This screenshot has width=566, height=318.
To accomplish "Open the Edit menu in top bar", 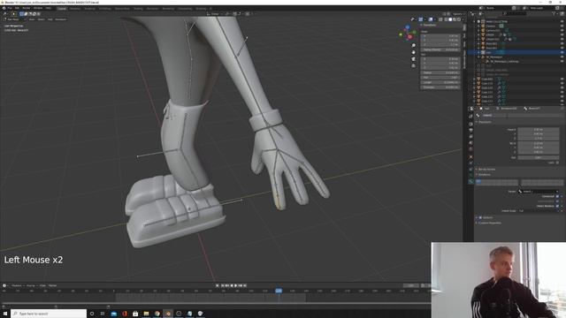I will [x=17, y=8].
